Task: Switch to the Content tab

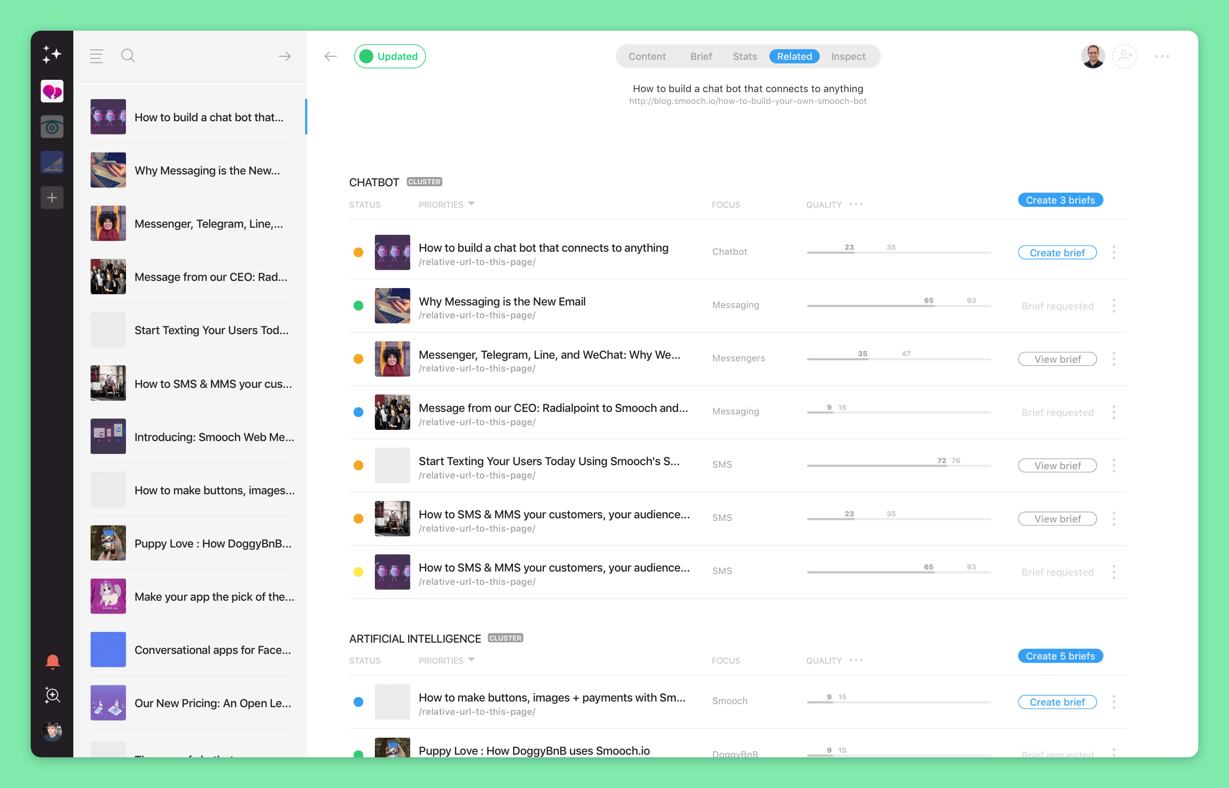Action: point(647,56)
